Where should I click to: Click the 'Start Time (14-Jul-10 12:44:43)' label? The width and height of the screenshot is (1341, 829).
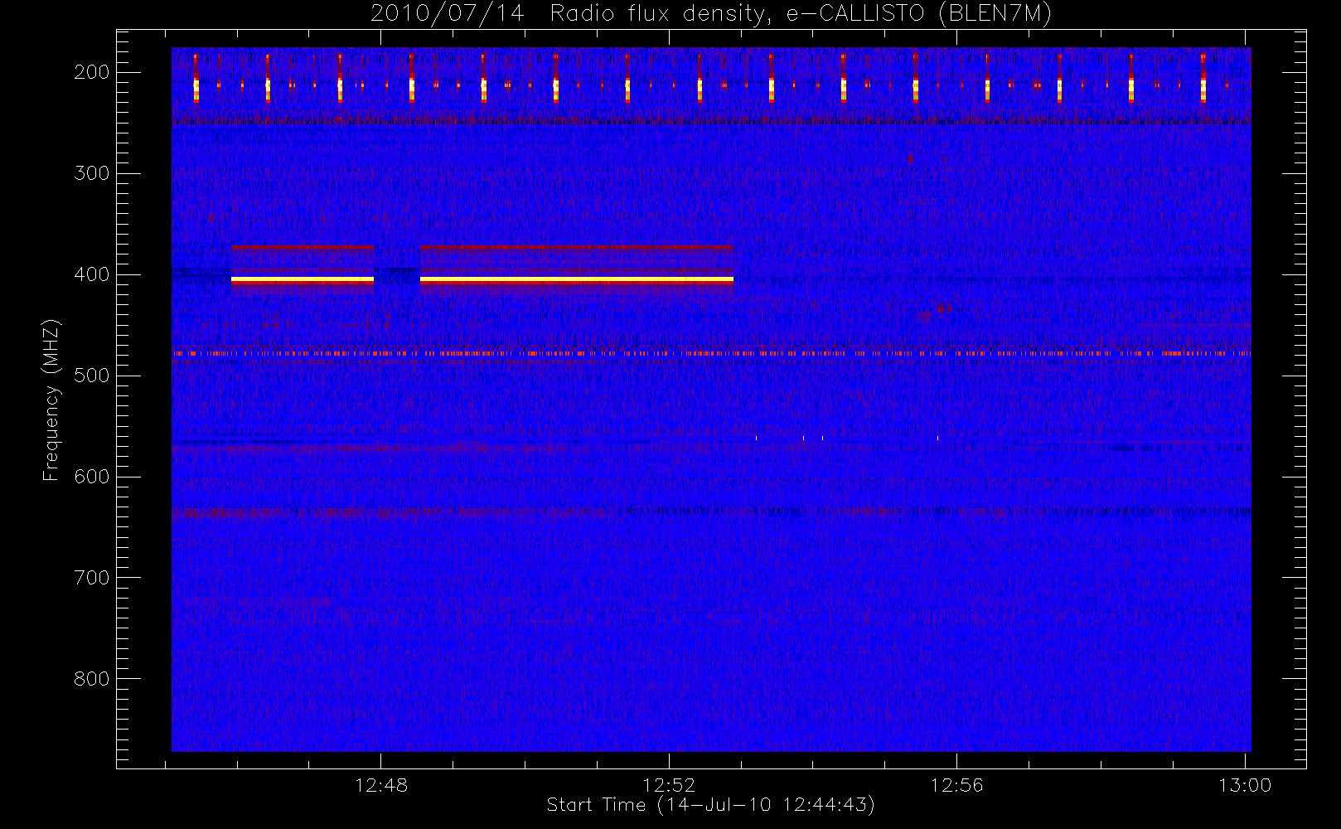711,805
